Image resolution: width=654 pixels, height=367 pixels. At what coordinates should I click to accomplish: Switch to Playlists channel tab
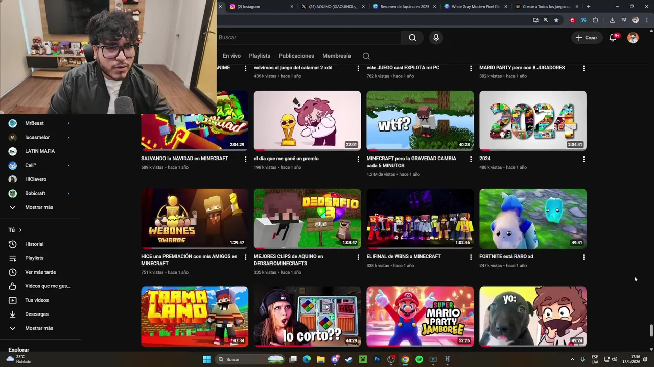(x=260, y=56)
